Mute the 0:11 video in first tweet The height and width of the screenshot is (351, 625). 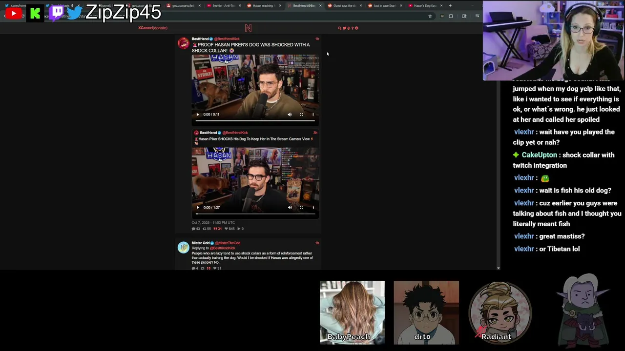(x=290, y=115)
